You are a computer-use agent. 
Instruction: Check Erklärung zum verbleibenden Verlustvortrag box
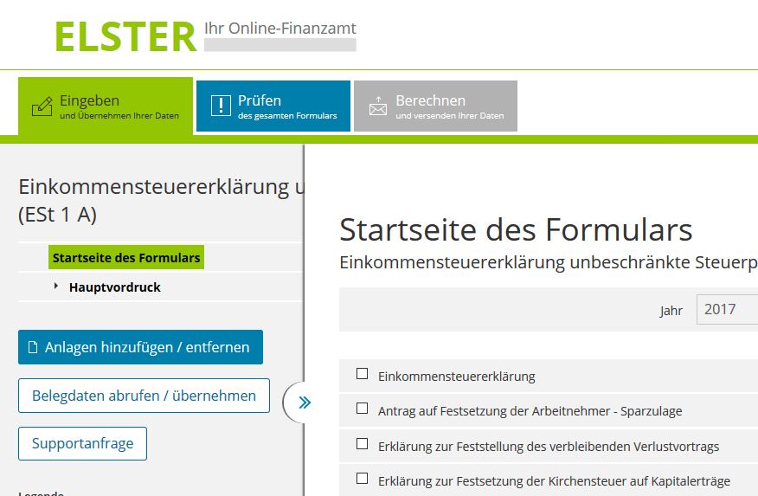362,444
